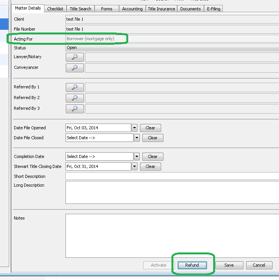The image size is (279, 280).
Task: Open Date File Opened calendar dropdown
Action: click(x=134, y=128)
